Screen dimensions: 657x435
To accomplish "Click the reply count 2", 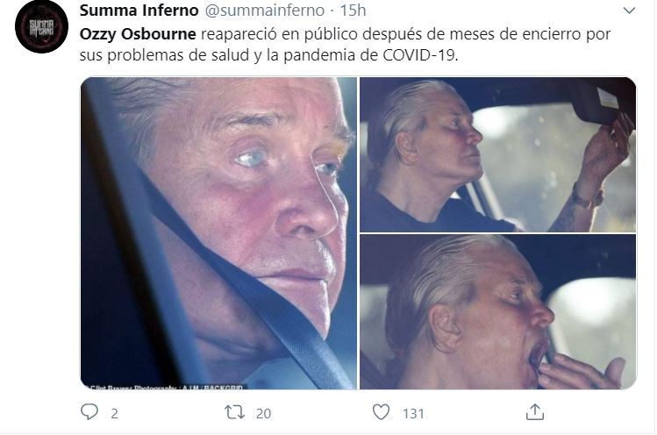I will (114, 414).
